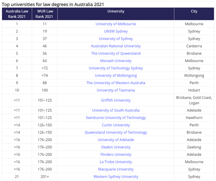Open the Monash University link
The image size is (216, 181).
(x=116, y=61)
